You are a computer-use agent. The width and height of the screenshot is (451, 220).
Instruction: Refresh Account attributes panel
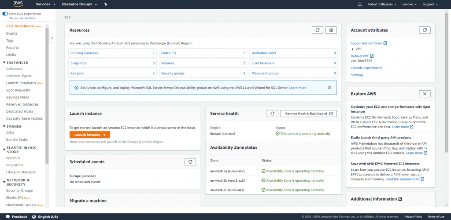pos(425,30)
